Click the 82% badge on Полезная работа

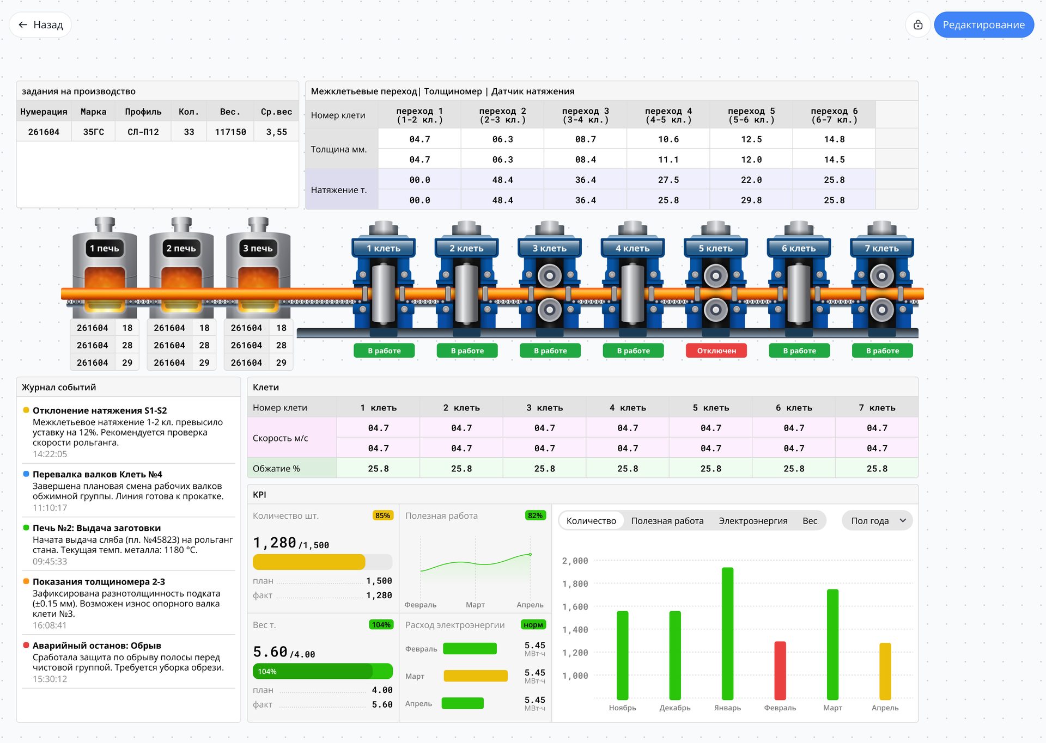coord(536,515)
